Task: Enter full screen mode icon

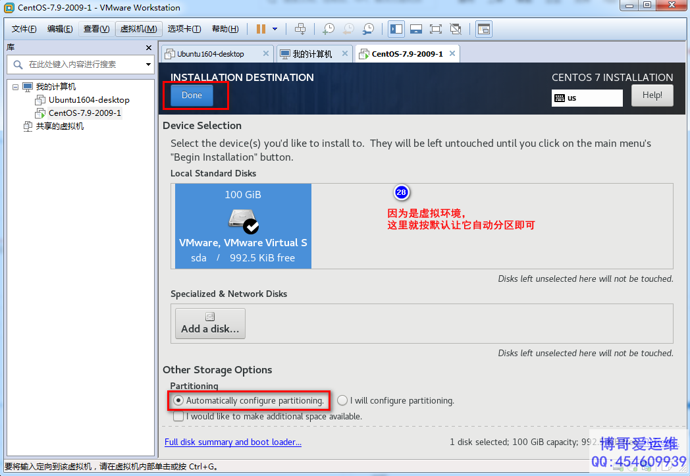Action: click(435, 29)
